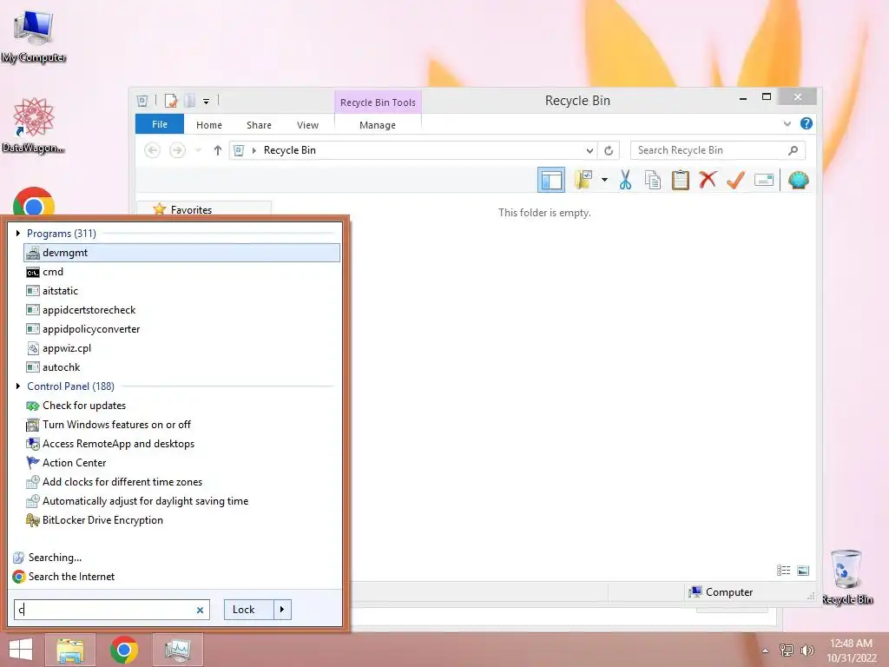The height and width of the screenshot is (667, 889).
Task: Expand Recycle Bin breadcrumb arrow
Action: pyautogui.click(x=254, y=150)
